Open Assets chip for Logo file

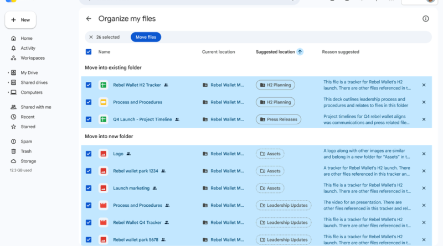(x=270, y=154)
